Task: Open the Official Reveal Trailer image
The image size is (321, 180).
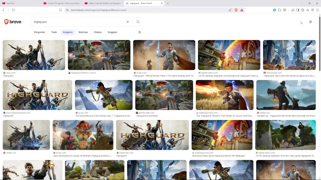Action: [x=164, y=55]
